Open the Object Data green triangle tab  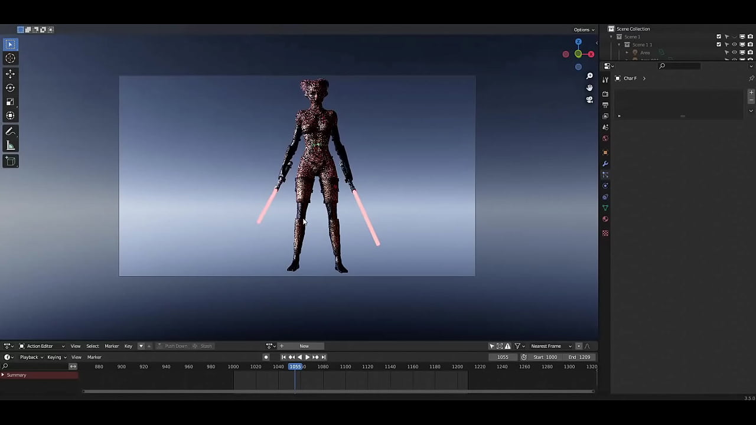(605, 208)
